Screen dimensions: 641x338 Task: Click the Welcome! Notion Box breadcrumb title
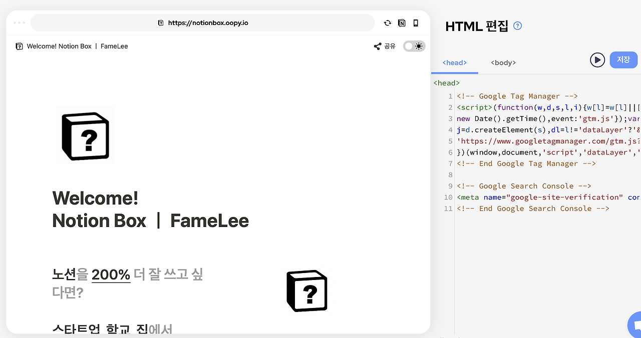click(x=78, y=46)
